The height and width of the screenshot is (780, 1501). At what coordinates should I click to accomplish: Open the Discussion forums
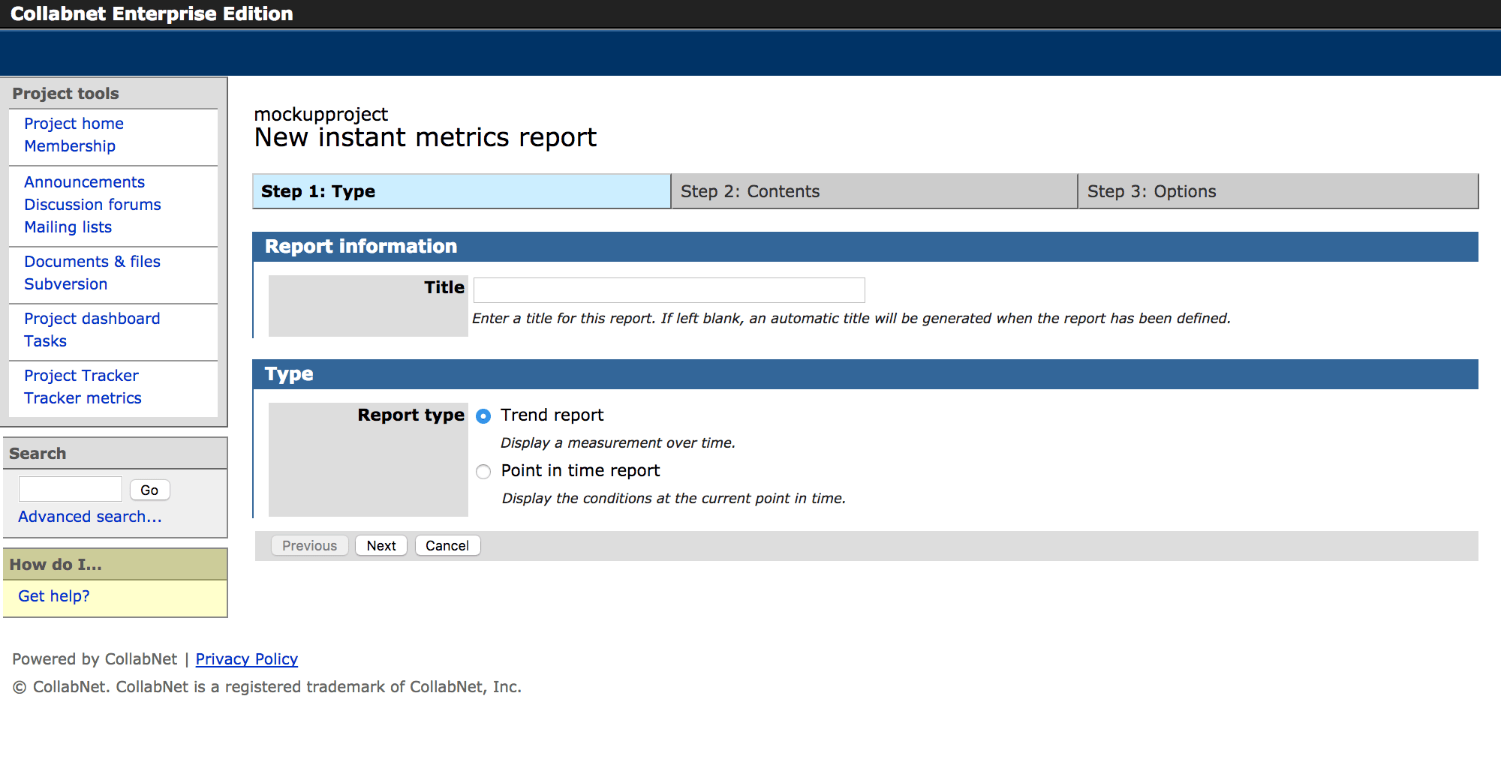click(92, 204)
